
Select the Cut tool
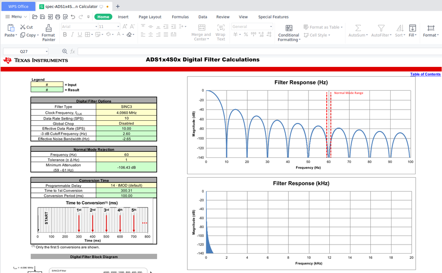tap(26, 27)
